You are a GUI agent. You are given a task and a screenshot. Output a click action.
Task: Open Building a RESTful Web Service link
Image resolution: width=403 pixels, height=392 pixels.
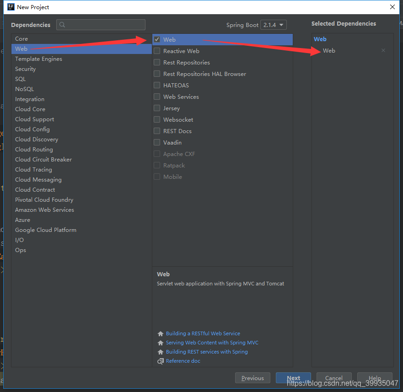tap(203, 333)
